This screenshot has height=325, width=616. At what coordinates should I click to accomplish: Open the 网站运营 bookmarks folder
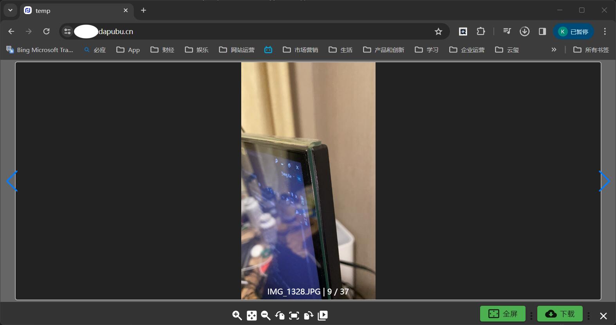237,50
